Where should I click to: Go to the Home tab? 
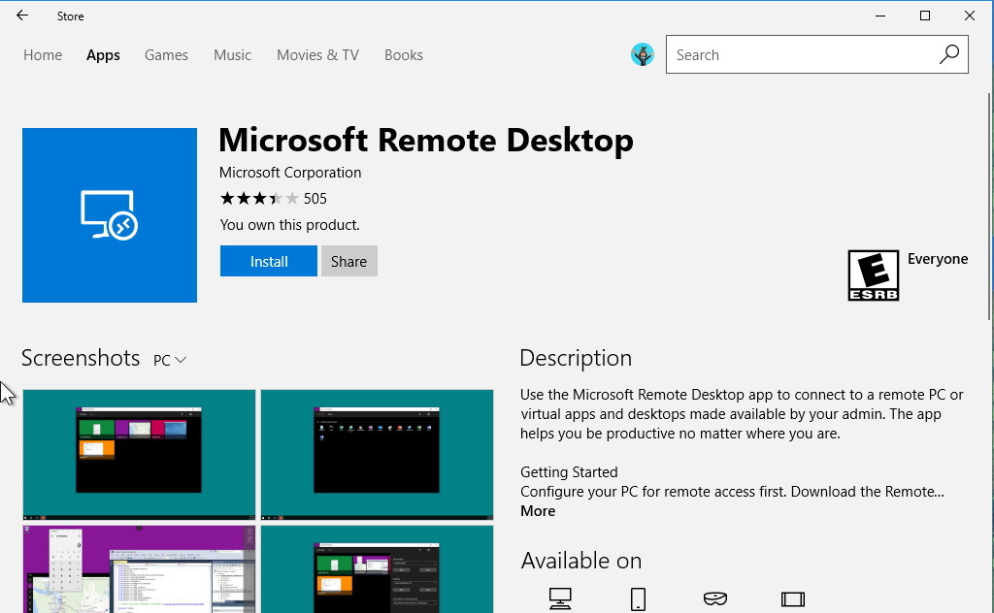coord(43,55)
